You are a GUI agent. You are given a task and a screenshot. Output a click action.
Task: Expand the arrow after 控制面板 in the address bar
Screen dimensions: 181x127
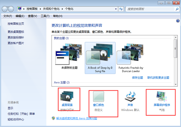pyautogui.click(x=41, y=9)
